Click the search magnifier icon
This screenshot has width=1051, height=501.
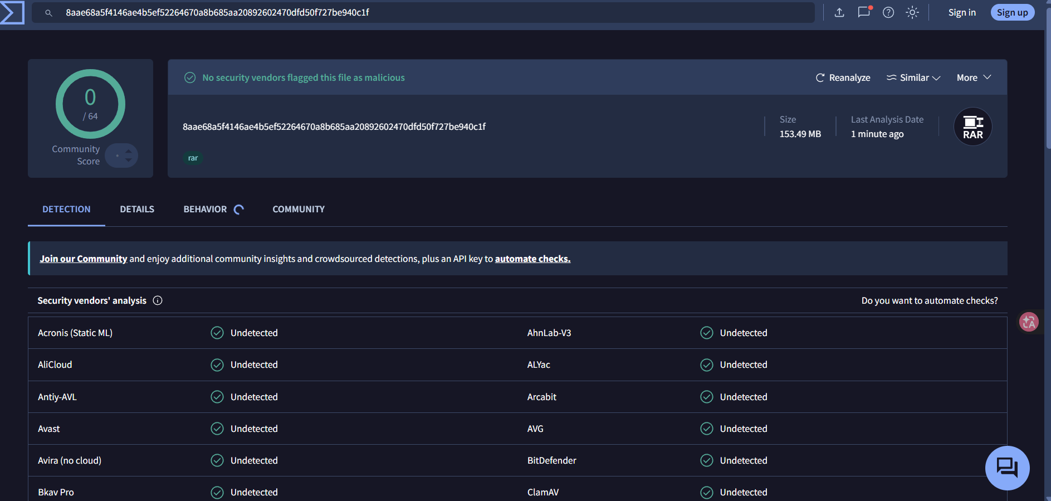(x=48, y=13)
